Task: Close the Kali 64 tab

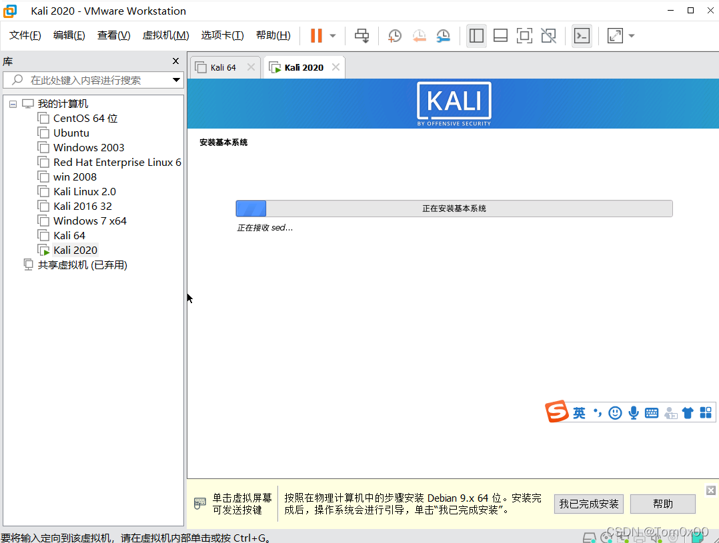Action: (251, 67)
